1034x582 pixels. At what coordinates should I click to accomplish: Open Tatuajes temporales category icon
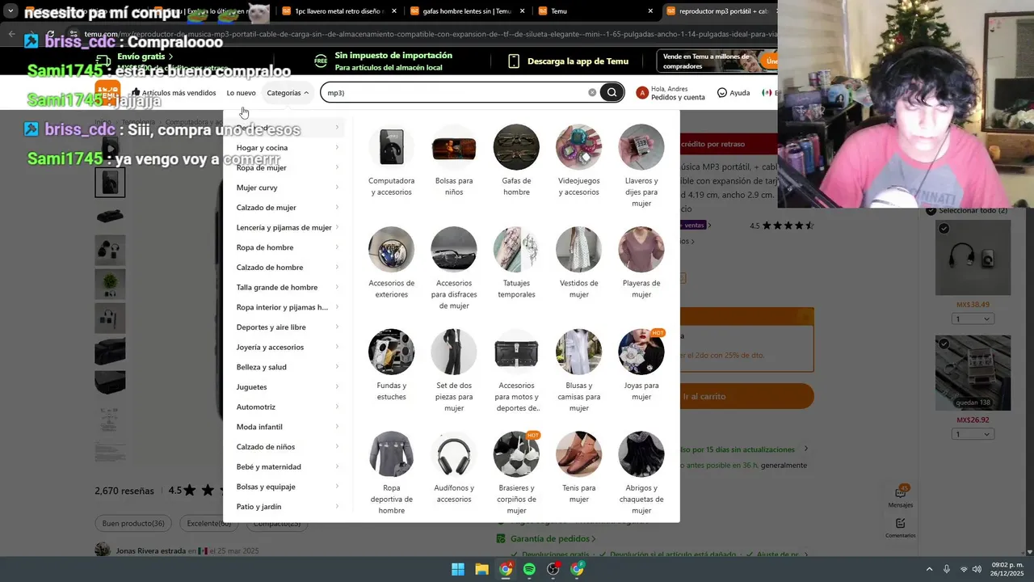516,250
